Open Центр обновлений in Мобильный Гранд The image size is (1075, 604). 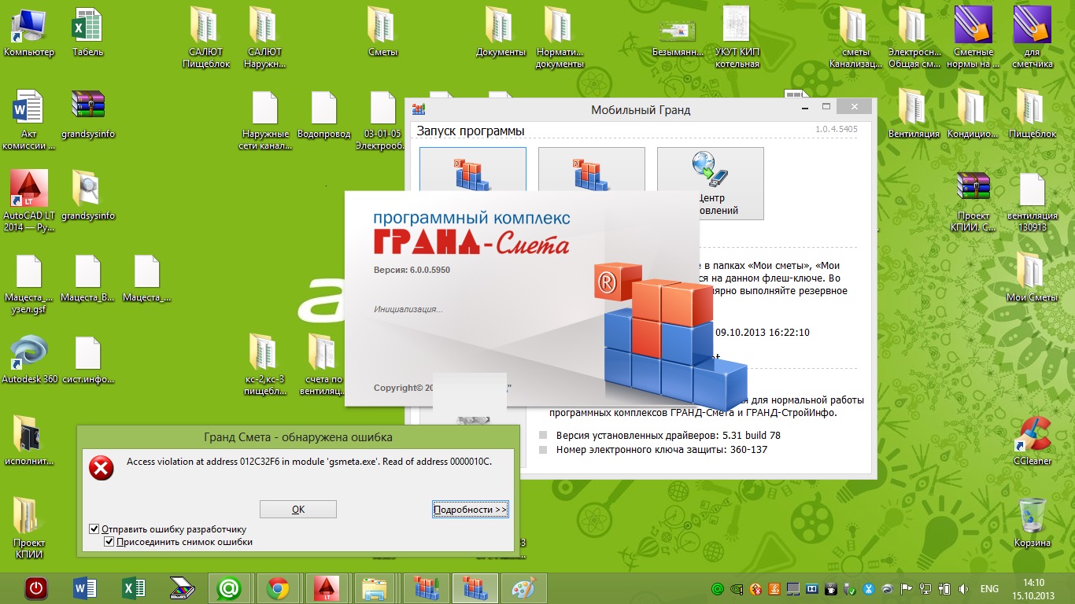click(710, 182)
